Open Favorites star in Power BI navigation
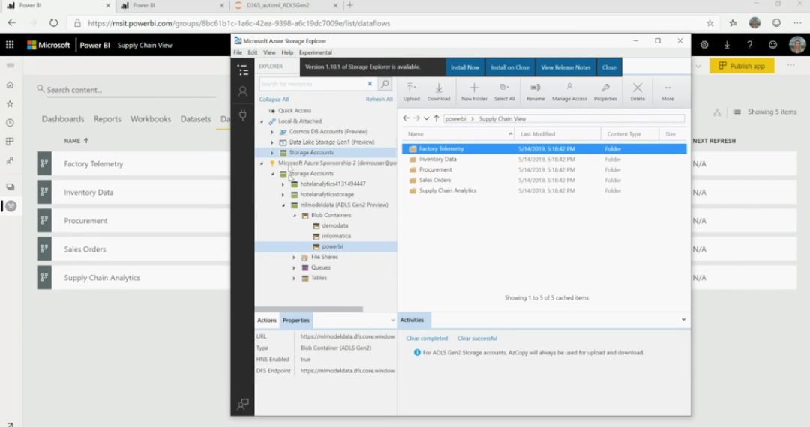The height and width of the screenshot is (427, 810). [10, 103]
